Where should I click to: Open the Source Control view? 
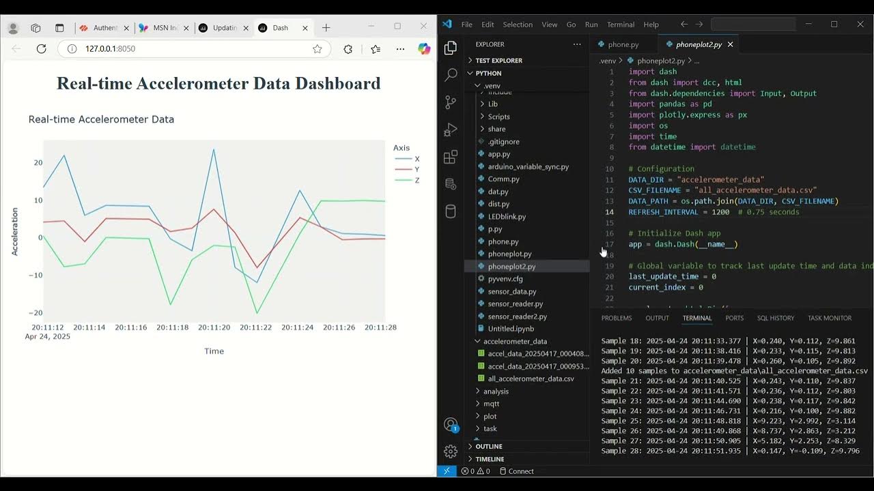[x=451, y=102]
